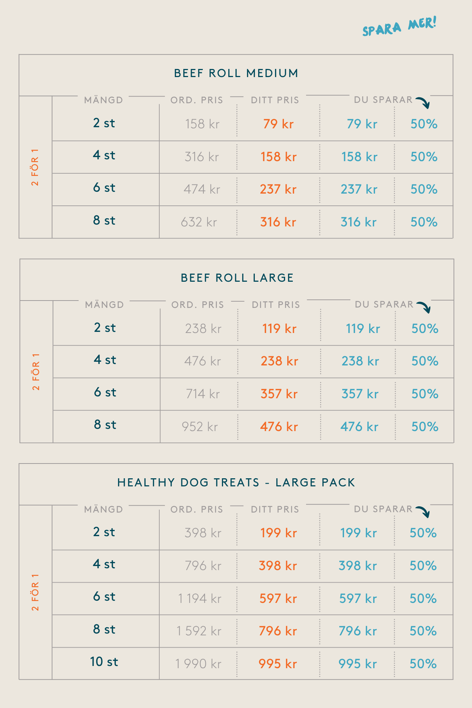Click the "Mängd" column header in Beef Roll Medium
Screen dimensions: 472x708
click(103, 100)
